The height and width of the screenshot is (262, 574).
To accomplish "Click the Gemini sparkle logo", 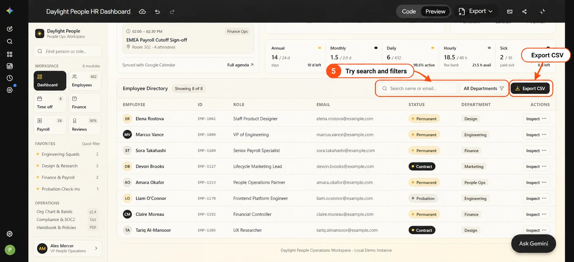I will (x=10, y=11).
